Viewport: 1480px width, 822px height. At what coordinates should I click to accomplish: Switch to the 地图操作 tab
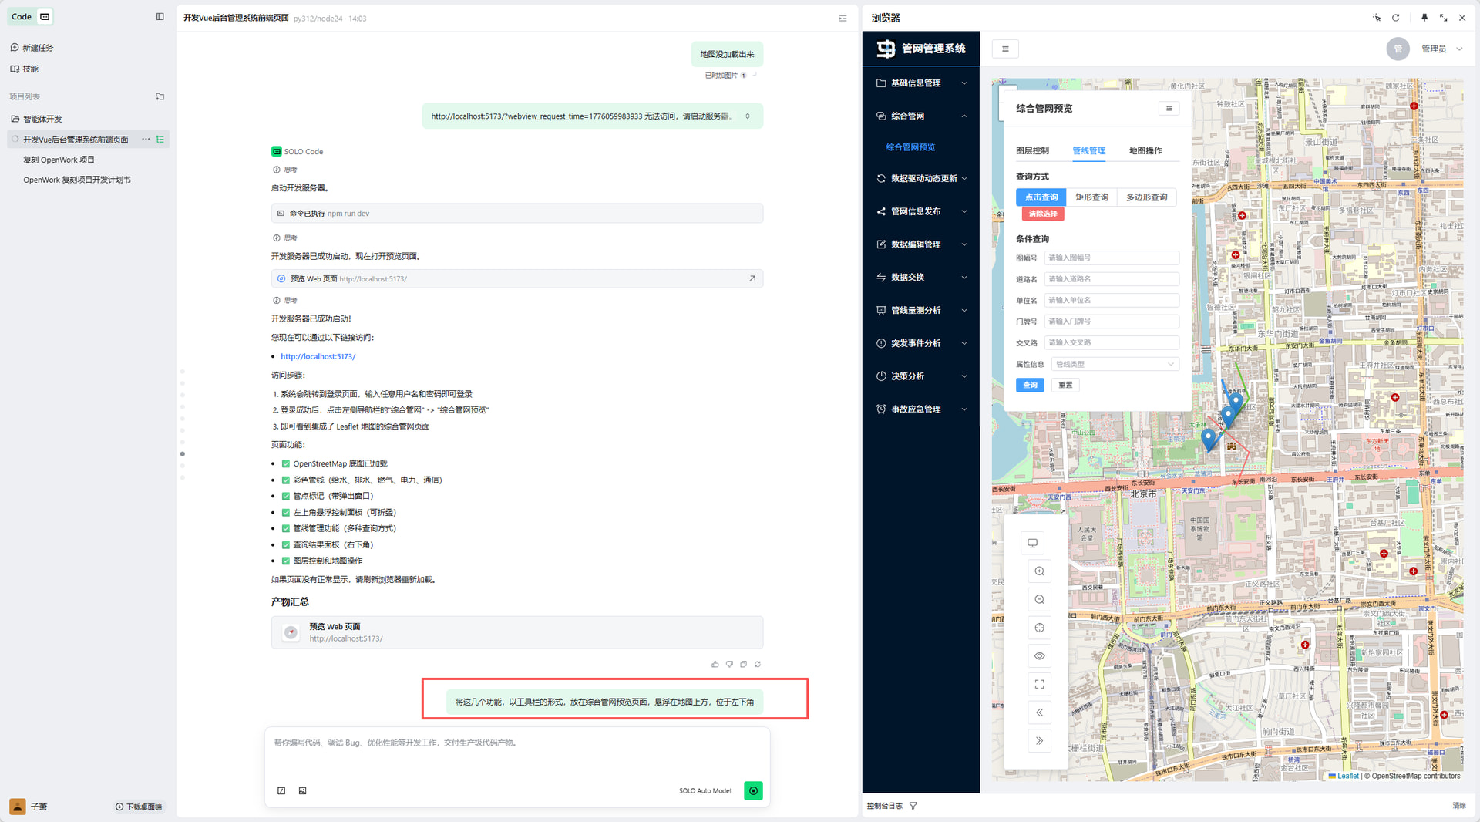1145,150
